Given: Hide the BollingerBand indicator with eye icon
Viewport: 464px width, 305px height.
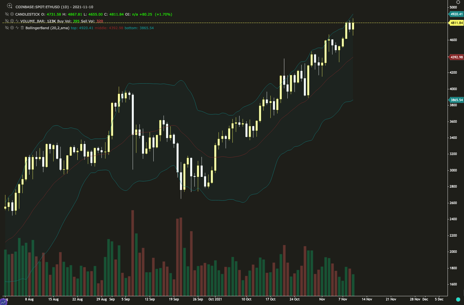Looking at the screenshot, I should (x=7, y=28).
